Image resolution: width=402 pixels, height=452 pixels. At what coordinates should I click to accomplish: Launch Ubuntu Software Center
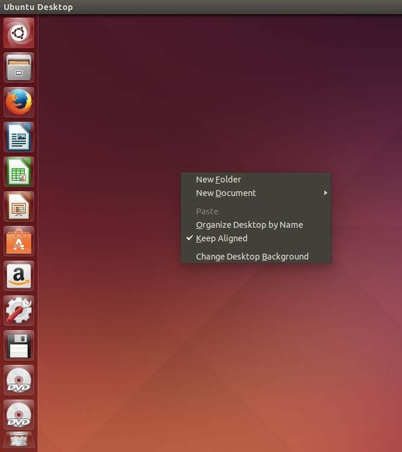pos(19,241)
